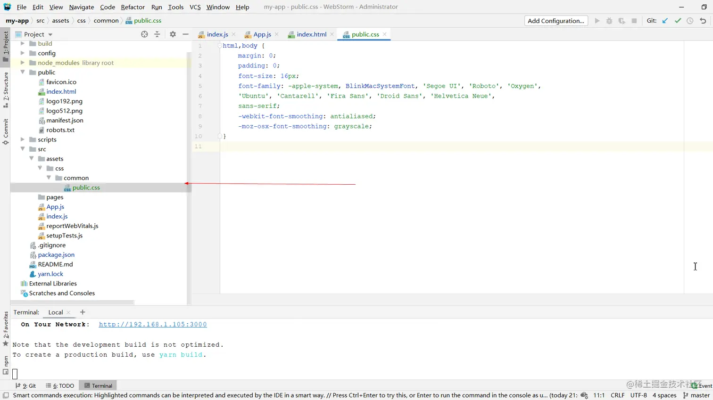The width and height of the screenshot is (713, 400).
Task: Click the 4 spaces indent setting
Action: 664,395
